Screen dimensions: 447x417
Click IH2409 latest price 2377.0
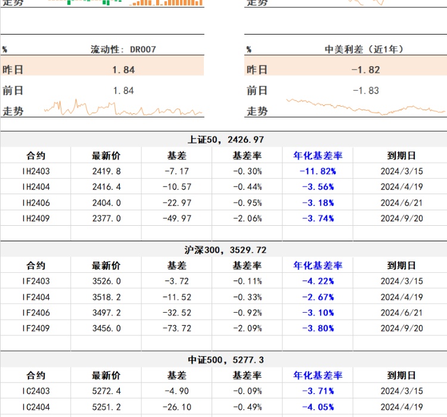tap(106, 219)
